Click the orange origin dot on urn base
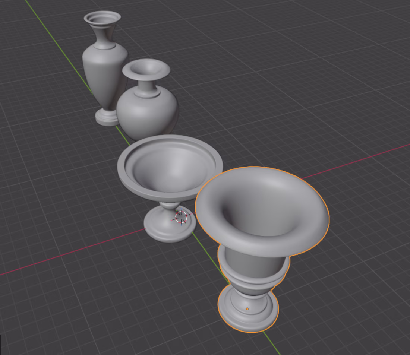 click(x=247, y=309)
